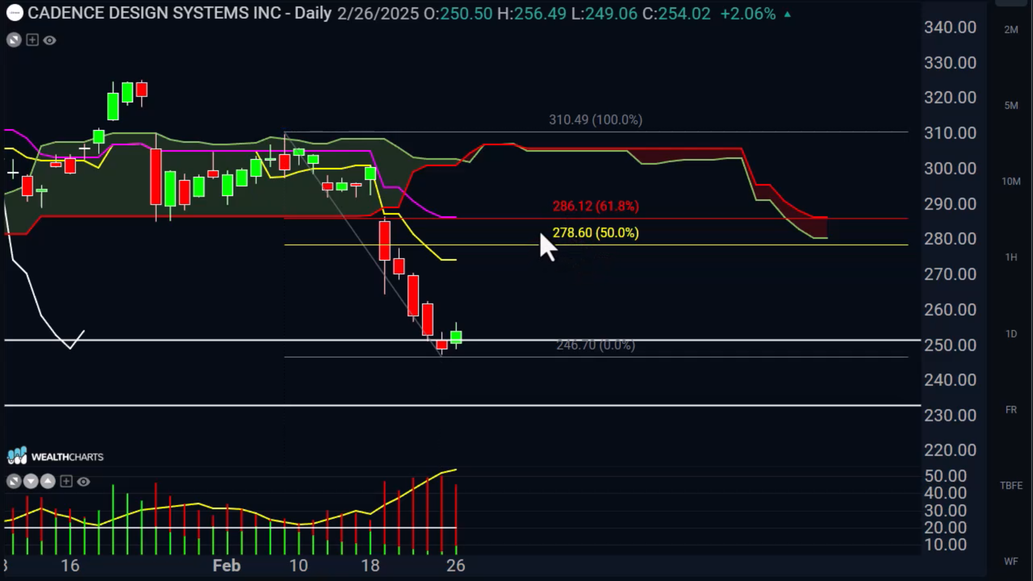Click the 18 date axis label

click(370, 565)
